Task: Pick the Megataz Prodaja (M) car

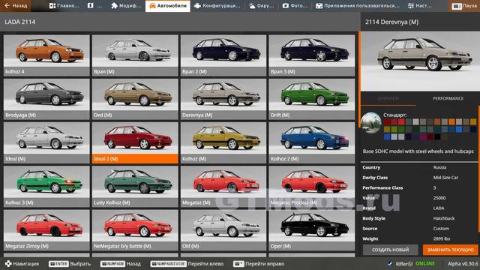Action: (312, 187)
